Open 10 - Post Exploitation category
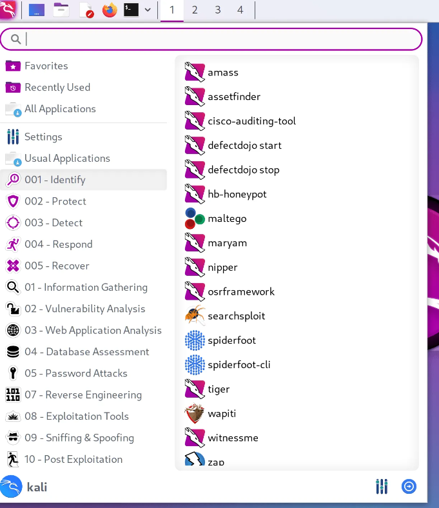This screenshot has width=439, height=508. 84,459
